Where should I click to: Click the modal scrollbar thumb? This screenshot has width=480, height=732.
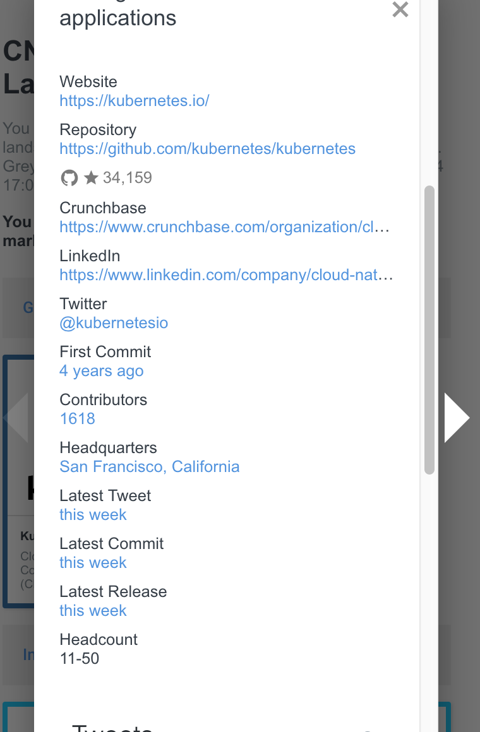click(x=430, y=328)
